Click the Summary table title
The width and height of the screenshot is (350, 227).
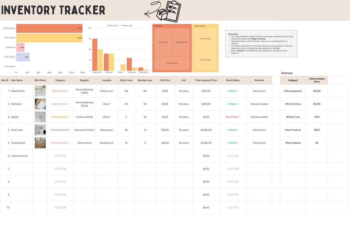click(x=287, y=73)
